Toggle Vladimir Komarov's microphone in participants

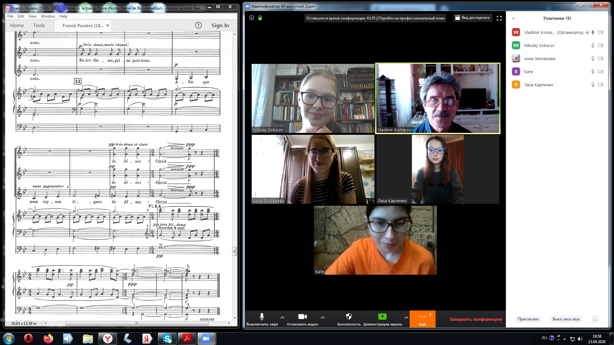[593, 32]
